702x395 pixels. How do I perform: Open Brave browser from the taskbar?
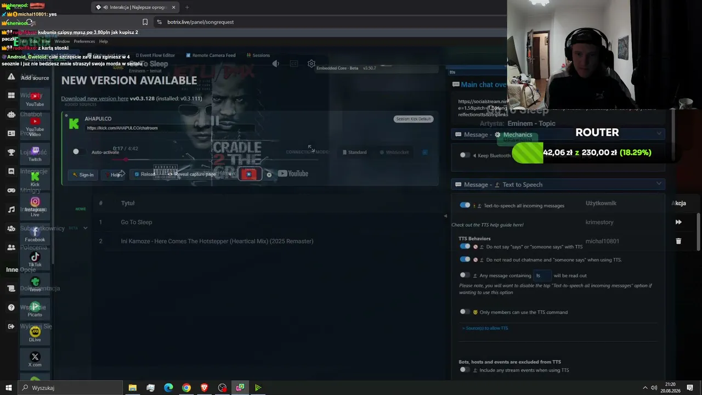click(205, 388)
